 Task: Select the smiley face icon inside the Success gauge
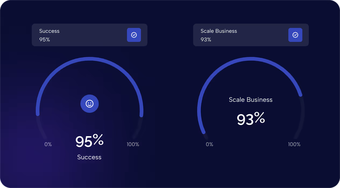89,103
